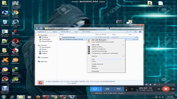Screen dimensions: 177x99
Task: Open the change view dropdown arrow
Action: (131, 32)
